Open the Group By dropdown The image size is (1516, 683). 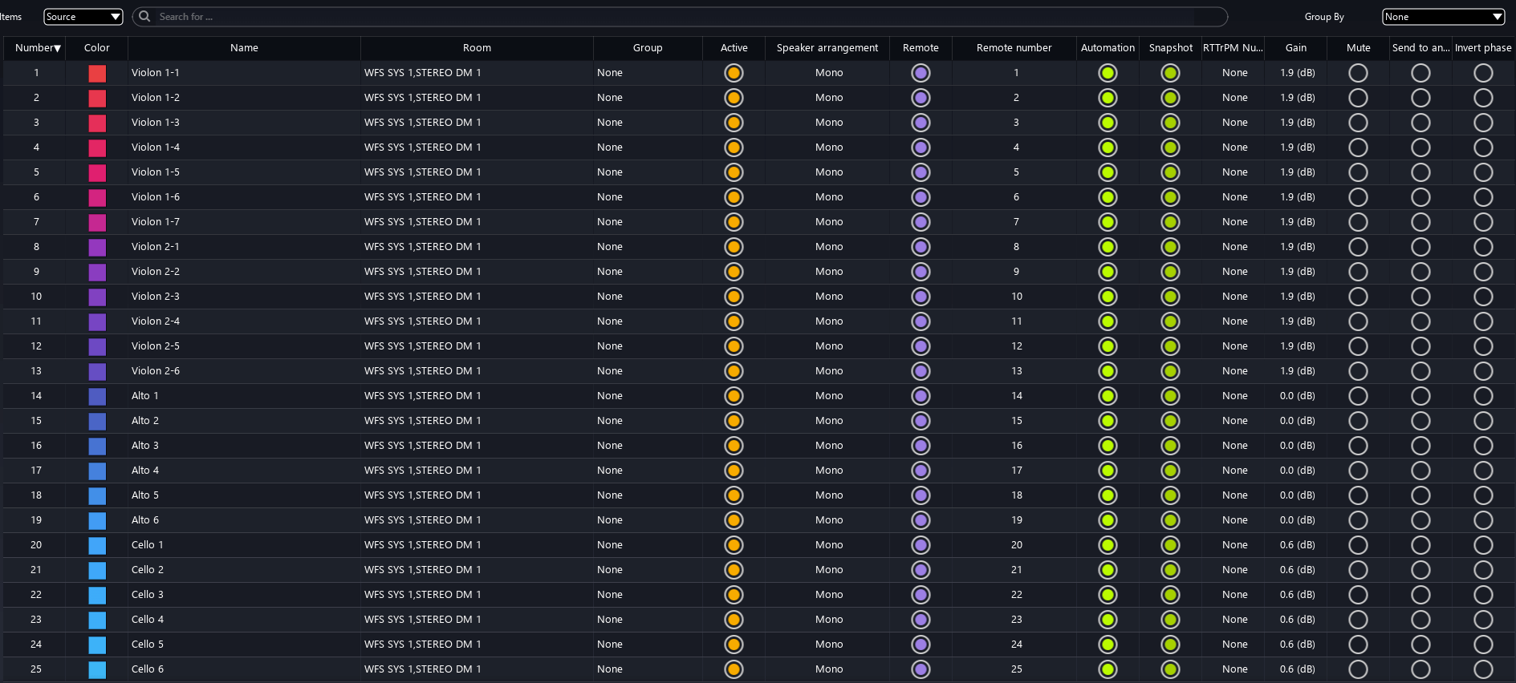pos(1442,17)
